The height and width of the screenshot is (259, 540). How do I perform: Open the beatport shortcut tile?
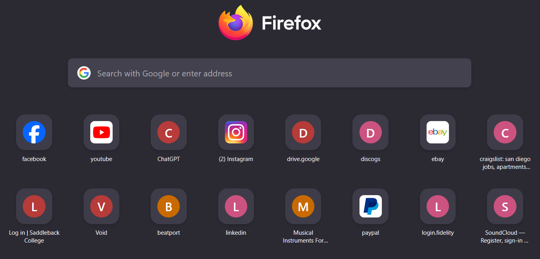(169, 206)
